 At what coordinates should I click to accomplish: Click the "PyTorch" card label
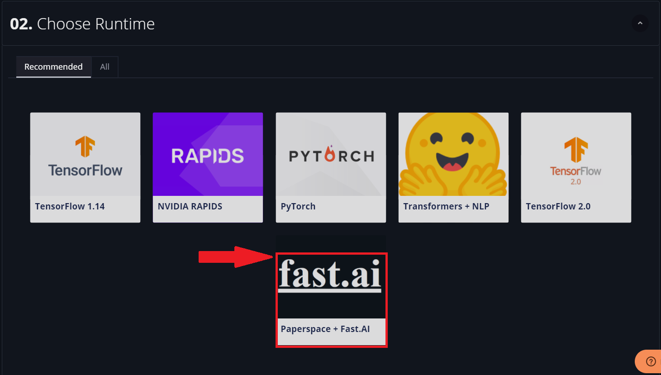point(298,207)
